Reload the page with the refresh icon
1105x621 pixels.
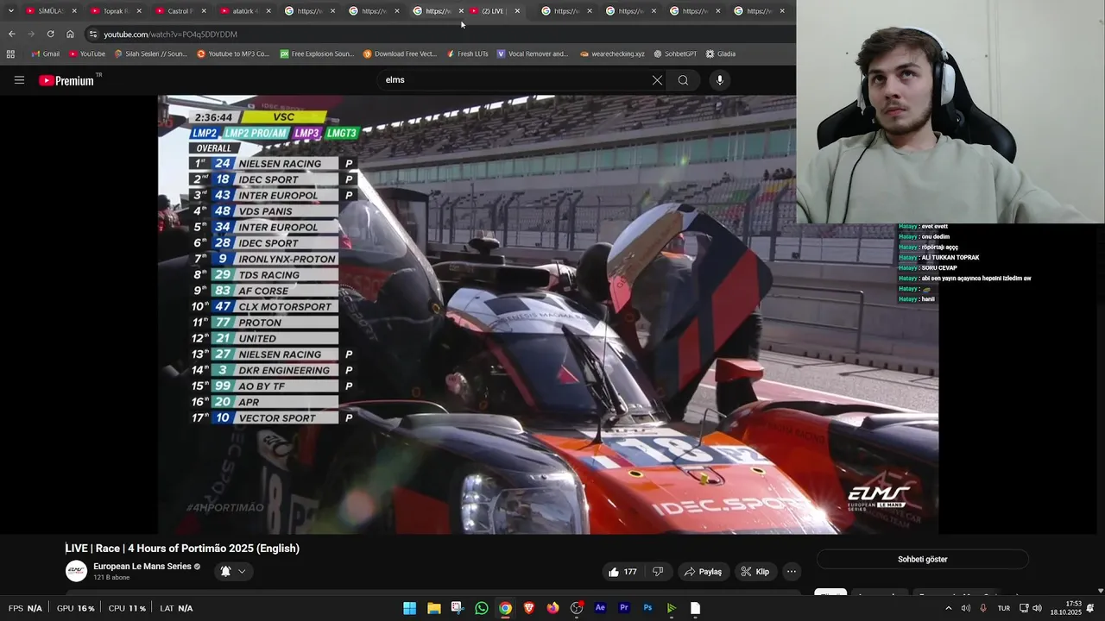point(50,34)
